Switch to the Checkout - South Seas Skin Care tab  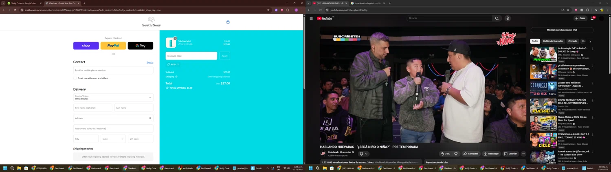(x=62, y=3)
